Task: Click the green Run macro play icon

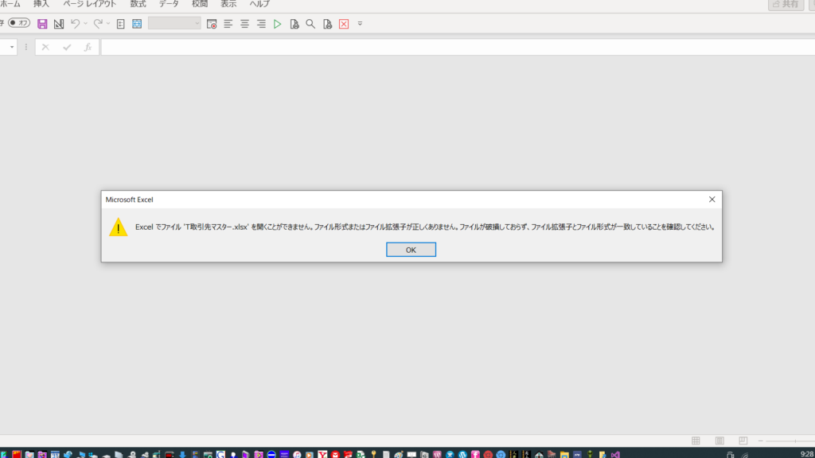Action: (x=278, y=24)
